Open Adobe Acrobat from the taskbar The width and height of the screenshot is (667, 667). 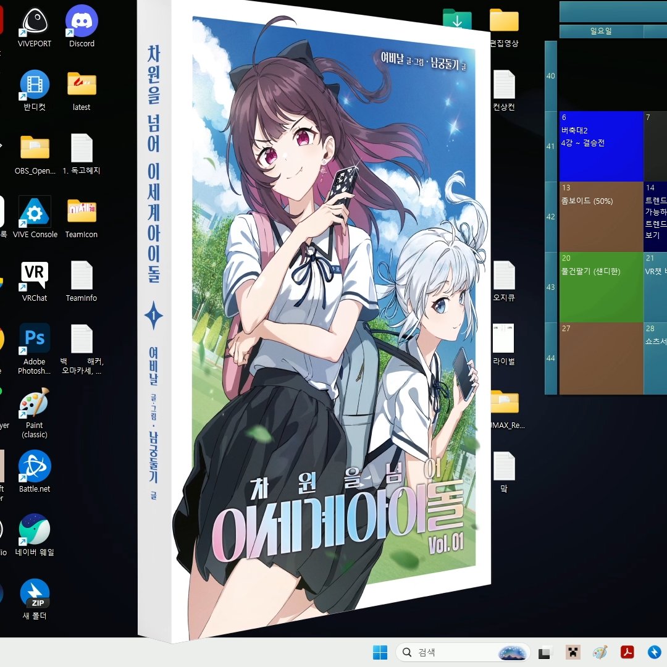(x=627, y=652)
